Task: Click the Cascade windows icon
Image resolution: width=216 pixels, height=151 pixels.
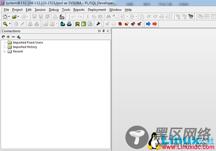Action: tap(201, 17)
